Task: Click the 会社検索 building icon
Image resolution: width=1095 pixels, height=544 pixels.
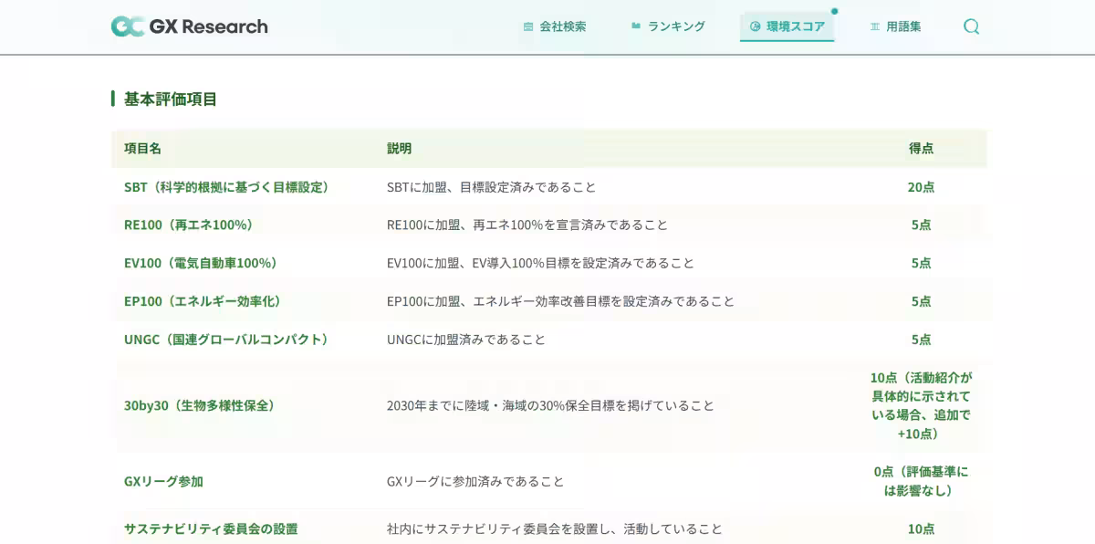Action: [x=528, y=26]
